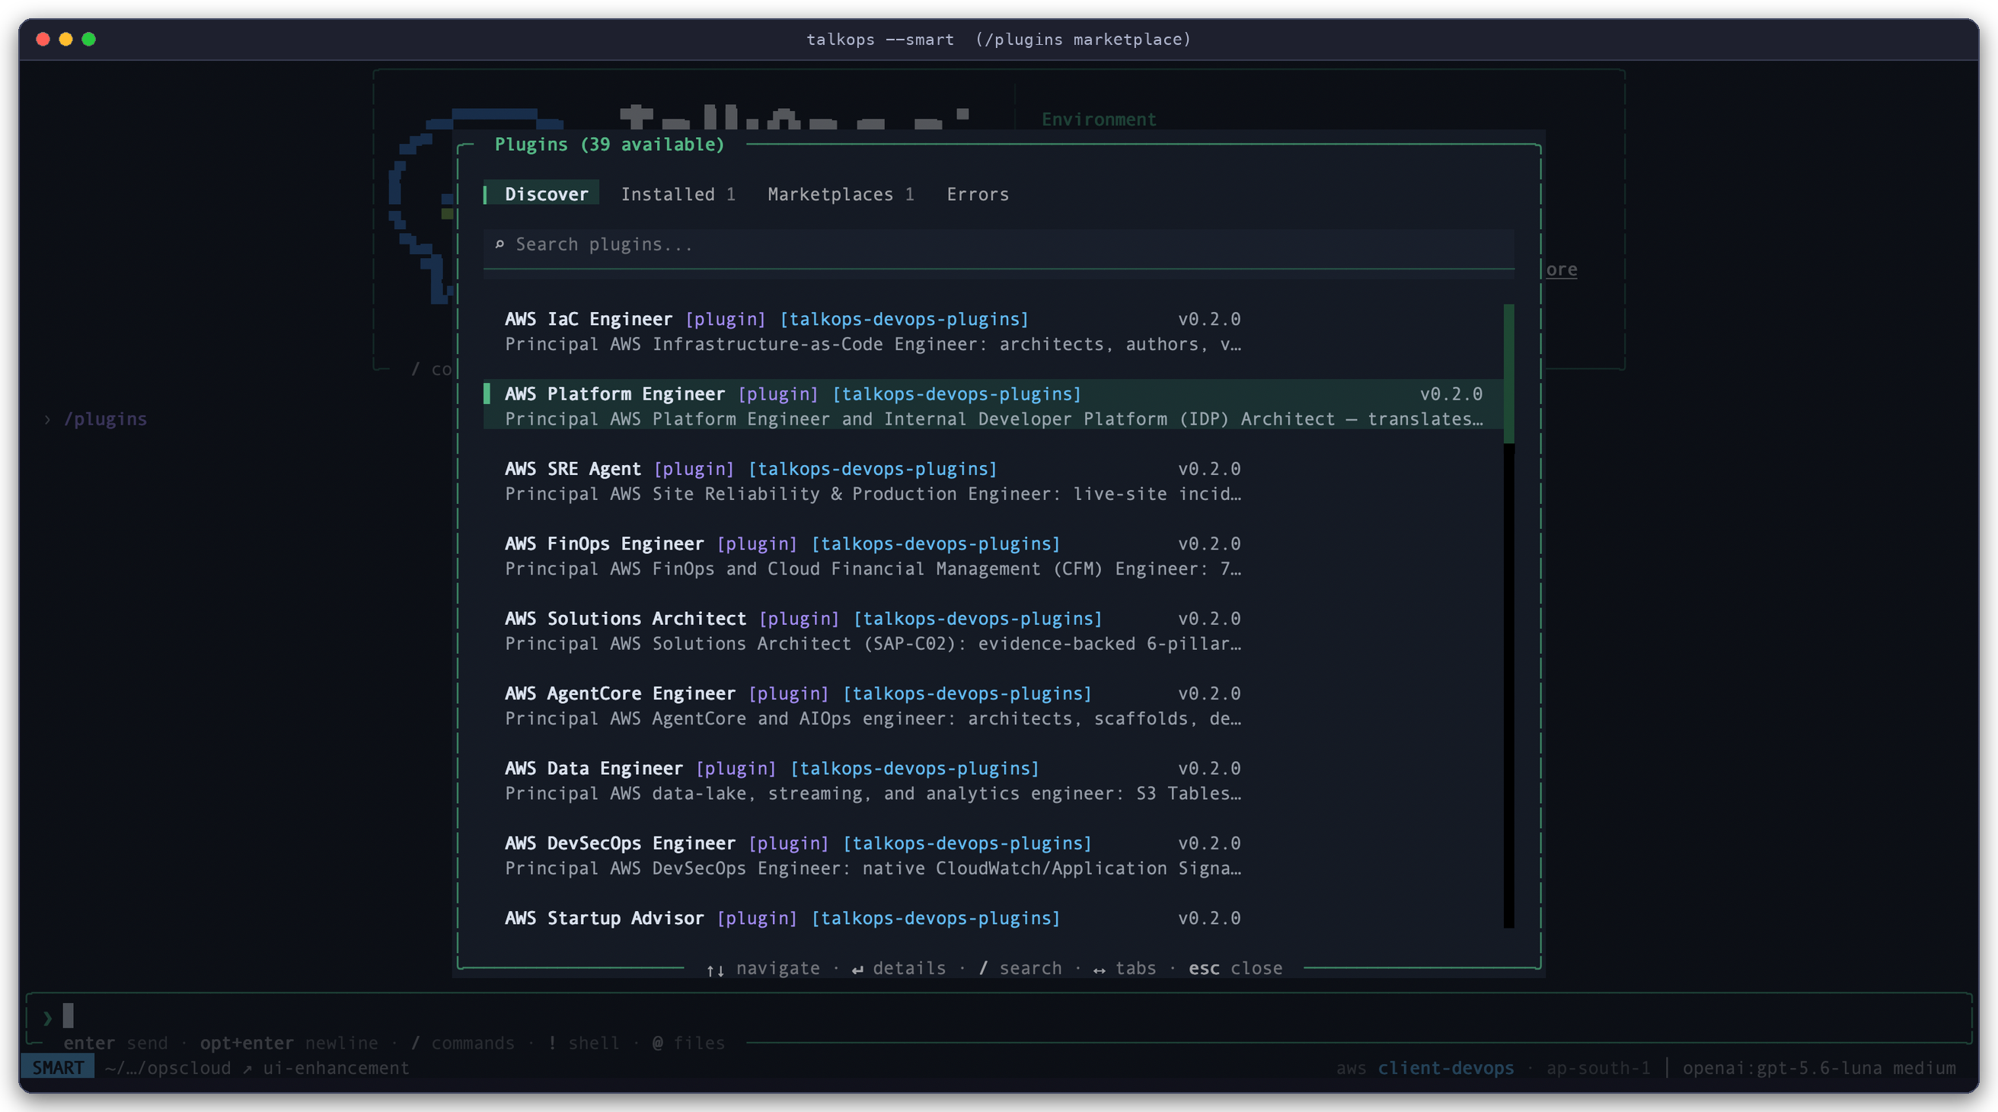Click the /plugins command in history
This screenshot has width=1998, height=1112.
pyautogui.click(x=106, y=419)
